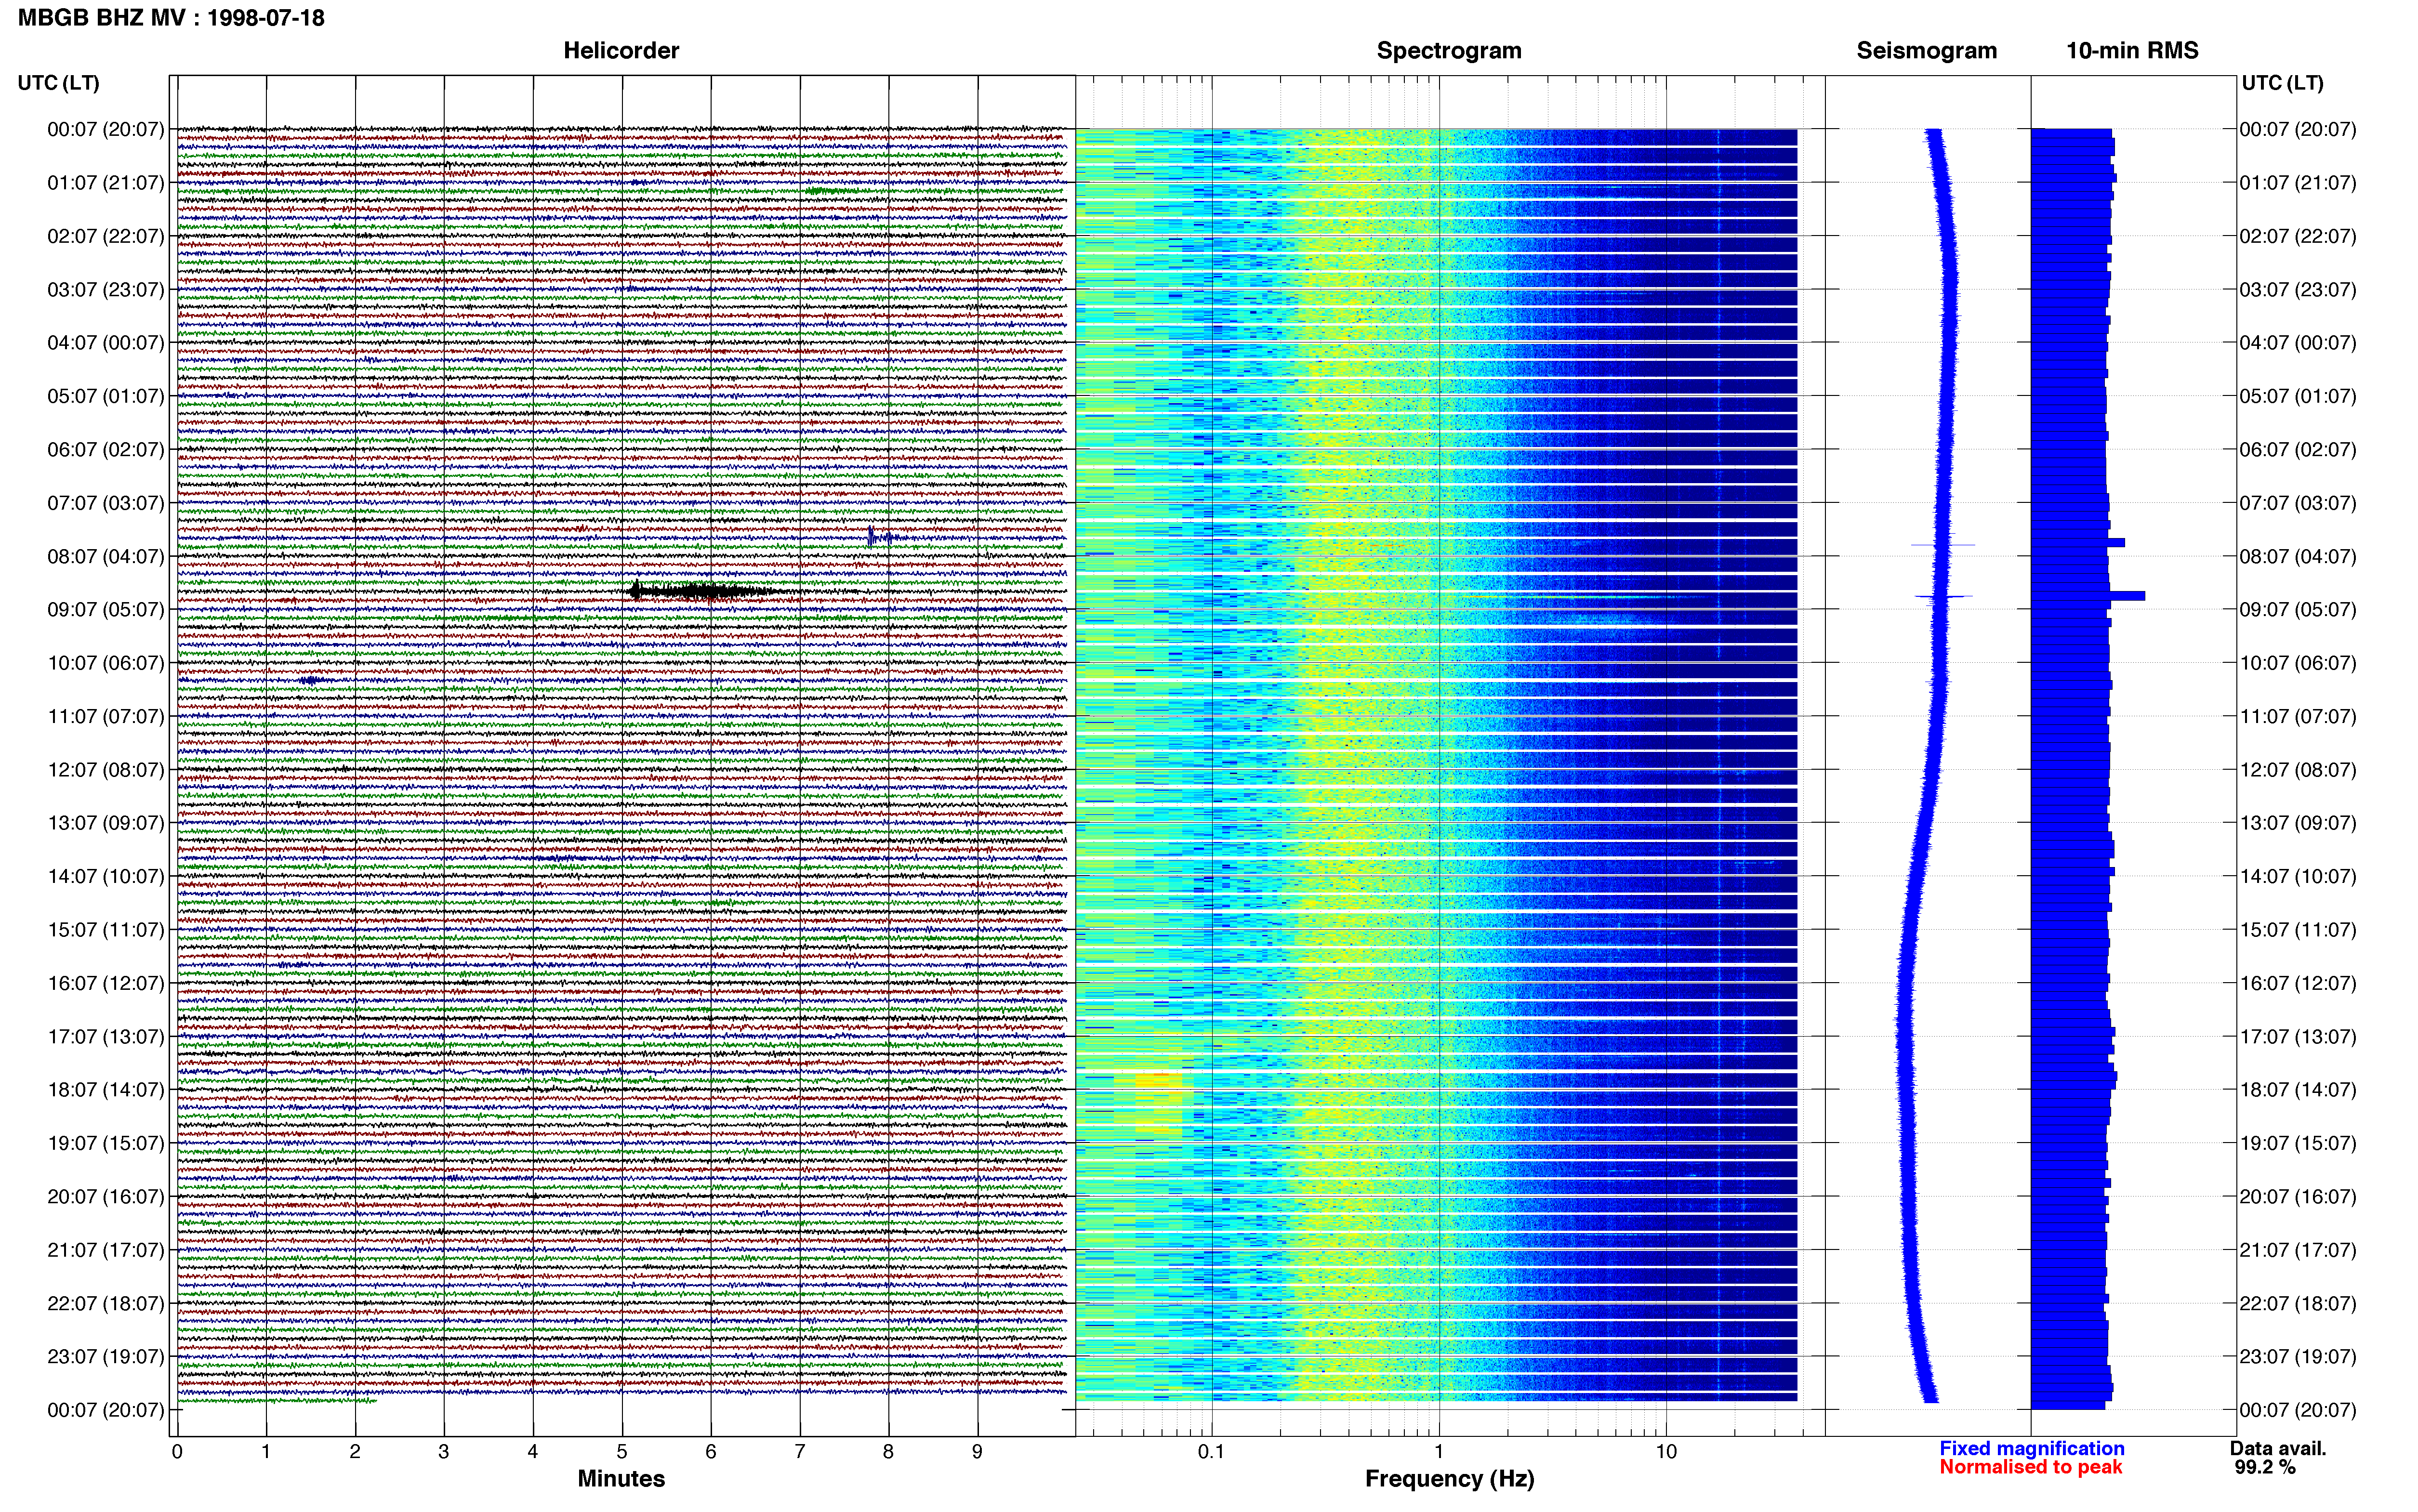Click the large black seismic event near 09:07
Screen dimensions: 2418x1512
(705, 590)
